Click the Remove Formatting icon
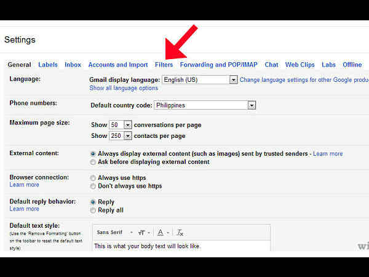This screenshot has width=369, height=277. (x=180, y=233)
